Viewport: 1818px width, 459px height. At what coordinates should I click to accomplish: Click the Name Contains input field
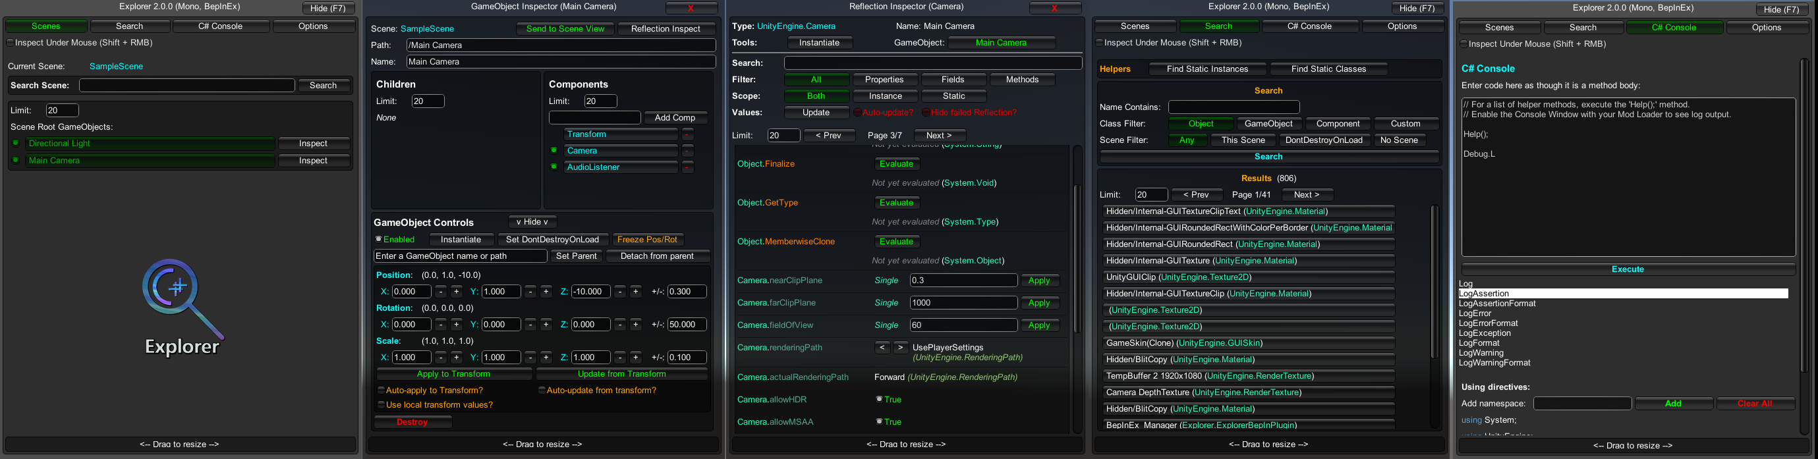coord(1234,107)
